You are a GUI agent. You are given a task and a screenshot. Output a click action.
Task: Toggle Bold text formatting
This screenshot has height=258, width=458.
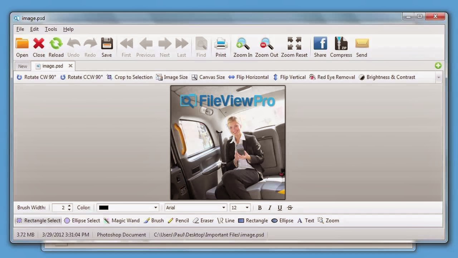coord(260,207)
